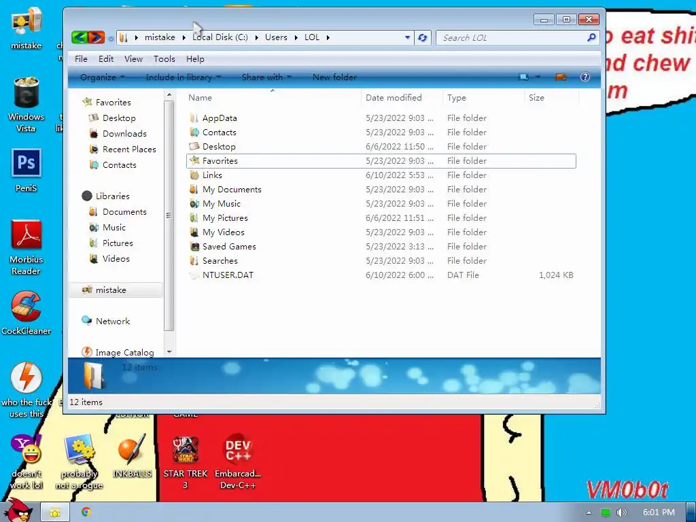The image size is (696, 522).
Task: Click the New folder button
Action: click(334, 77)
